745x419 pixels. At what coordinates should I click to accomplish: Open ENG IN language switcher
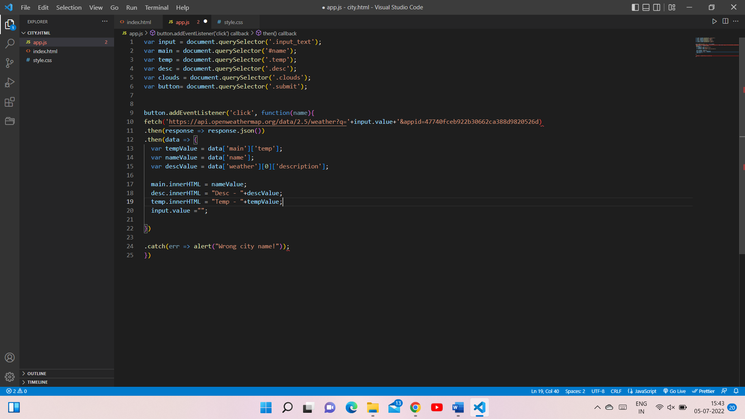click(641, 407)
